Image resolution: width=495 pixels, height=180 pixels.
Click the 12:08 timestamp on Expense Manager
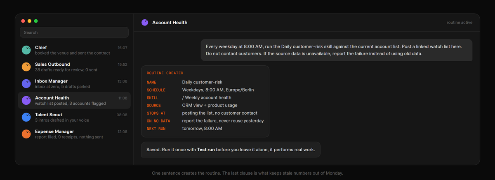123,132
